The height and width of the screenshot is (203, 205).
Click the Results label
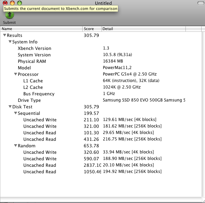tap(14, 35)
